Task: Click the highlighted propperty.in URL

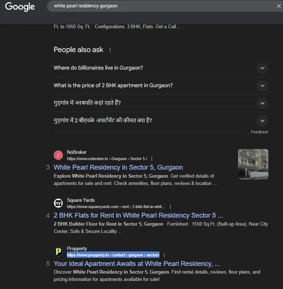Action: click(x=113, y=255)
